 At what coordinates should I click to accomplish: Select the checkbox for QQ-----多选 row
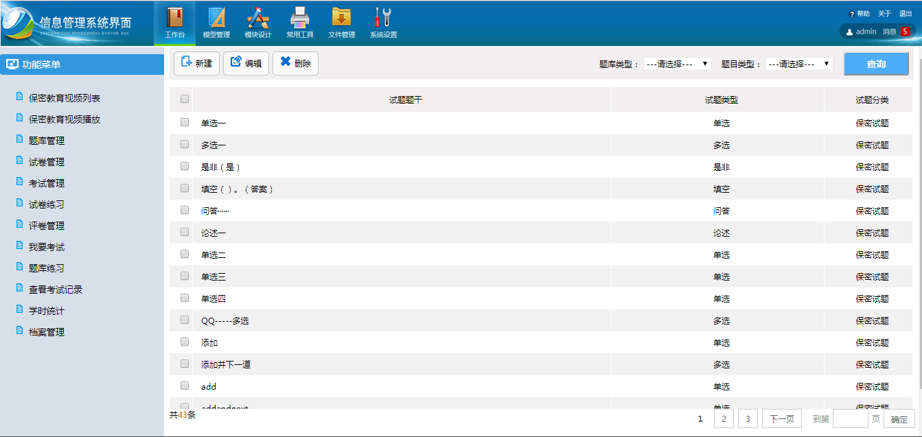pyautogui.click(x=185, y=320)
